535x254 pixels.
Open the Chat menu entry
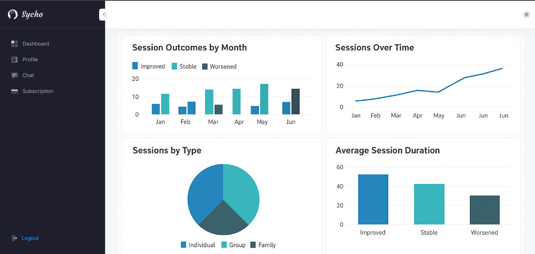28,76
